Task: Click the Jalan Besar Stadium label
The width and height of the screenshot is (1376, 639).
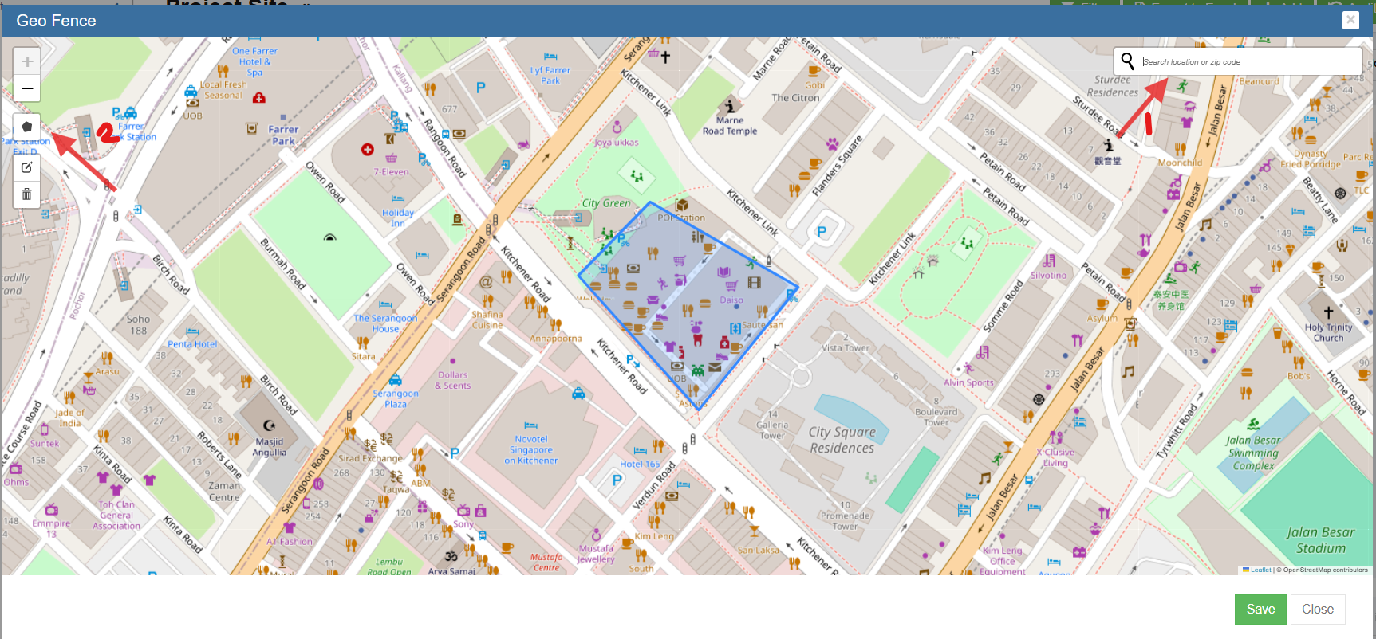Action: pyautogui.click(x=1320, y=539)
